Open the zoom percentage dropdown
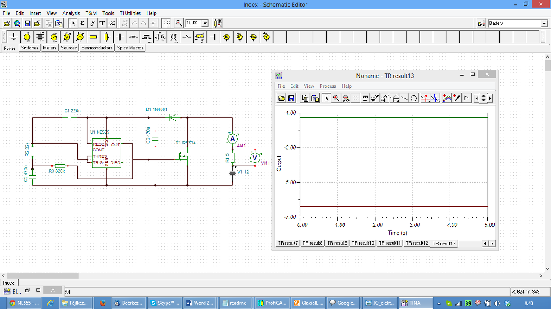Image resolution: width=551 pixels, height=309 pixels. tap(205, 23)
